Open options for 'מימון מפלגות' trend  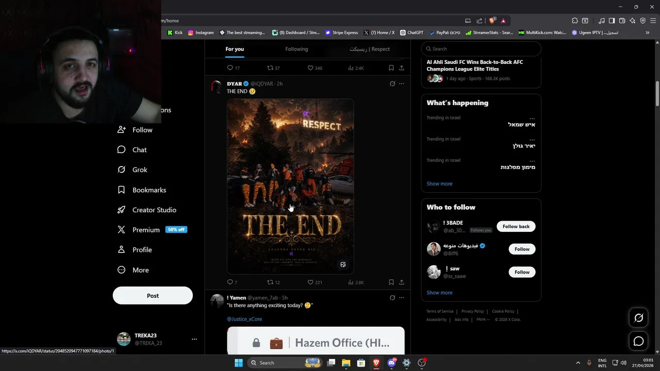pyautogui.click(x=532, y=161)
